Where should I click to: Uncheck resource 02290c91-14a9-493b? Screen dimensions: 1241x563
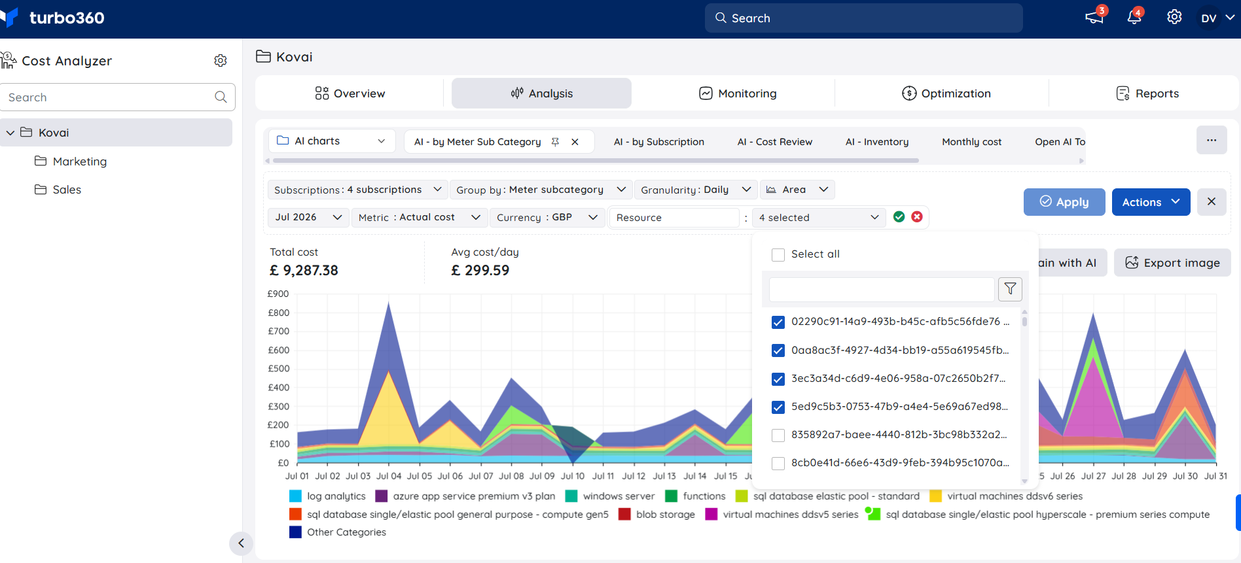[778, 322]
